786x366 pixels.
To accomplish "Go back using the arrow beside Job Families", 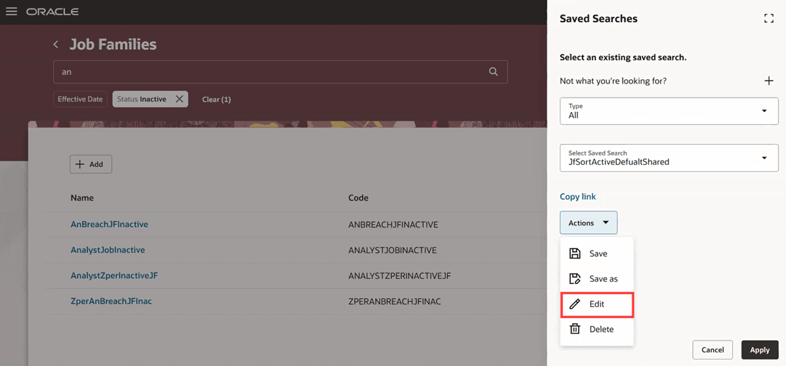I will (x=56, y=44).
